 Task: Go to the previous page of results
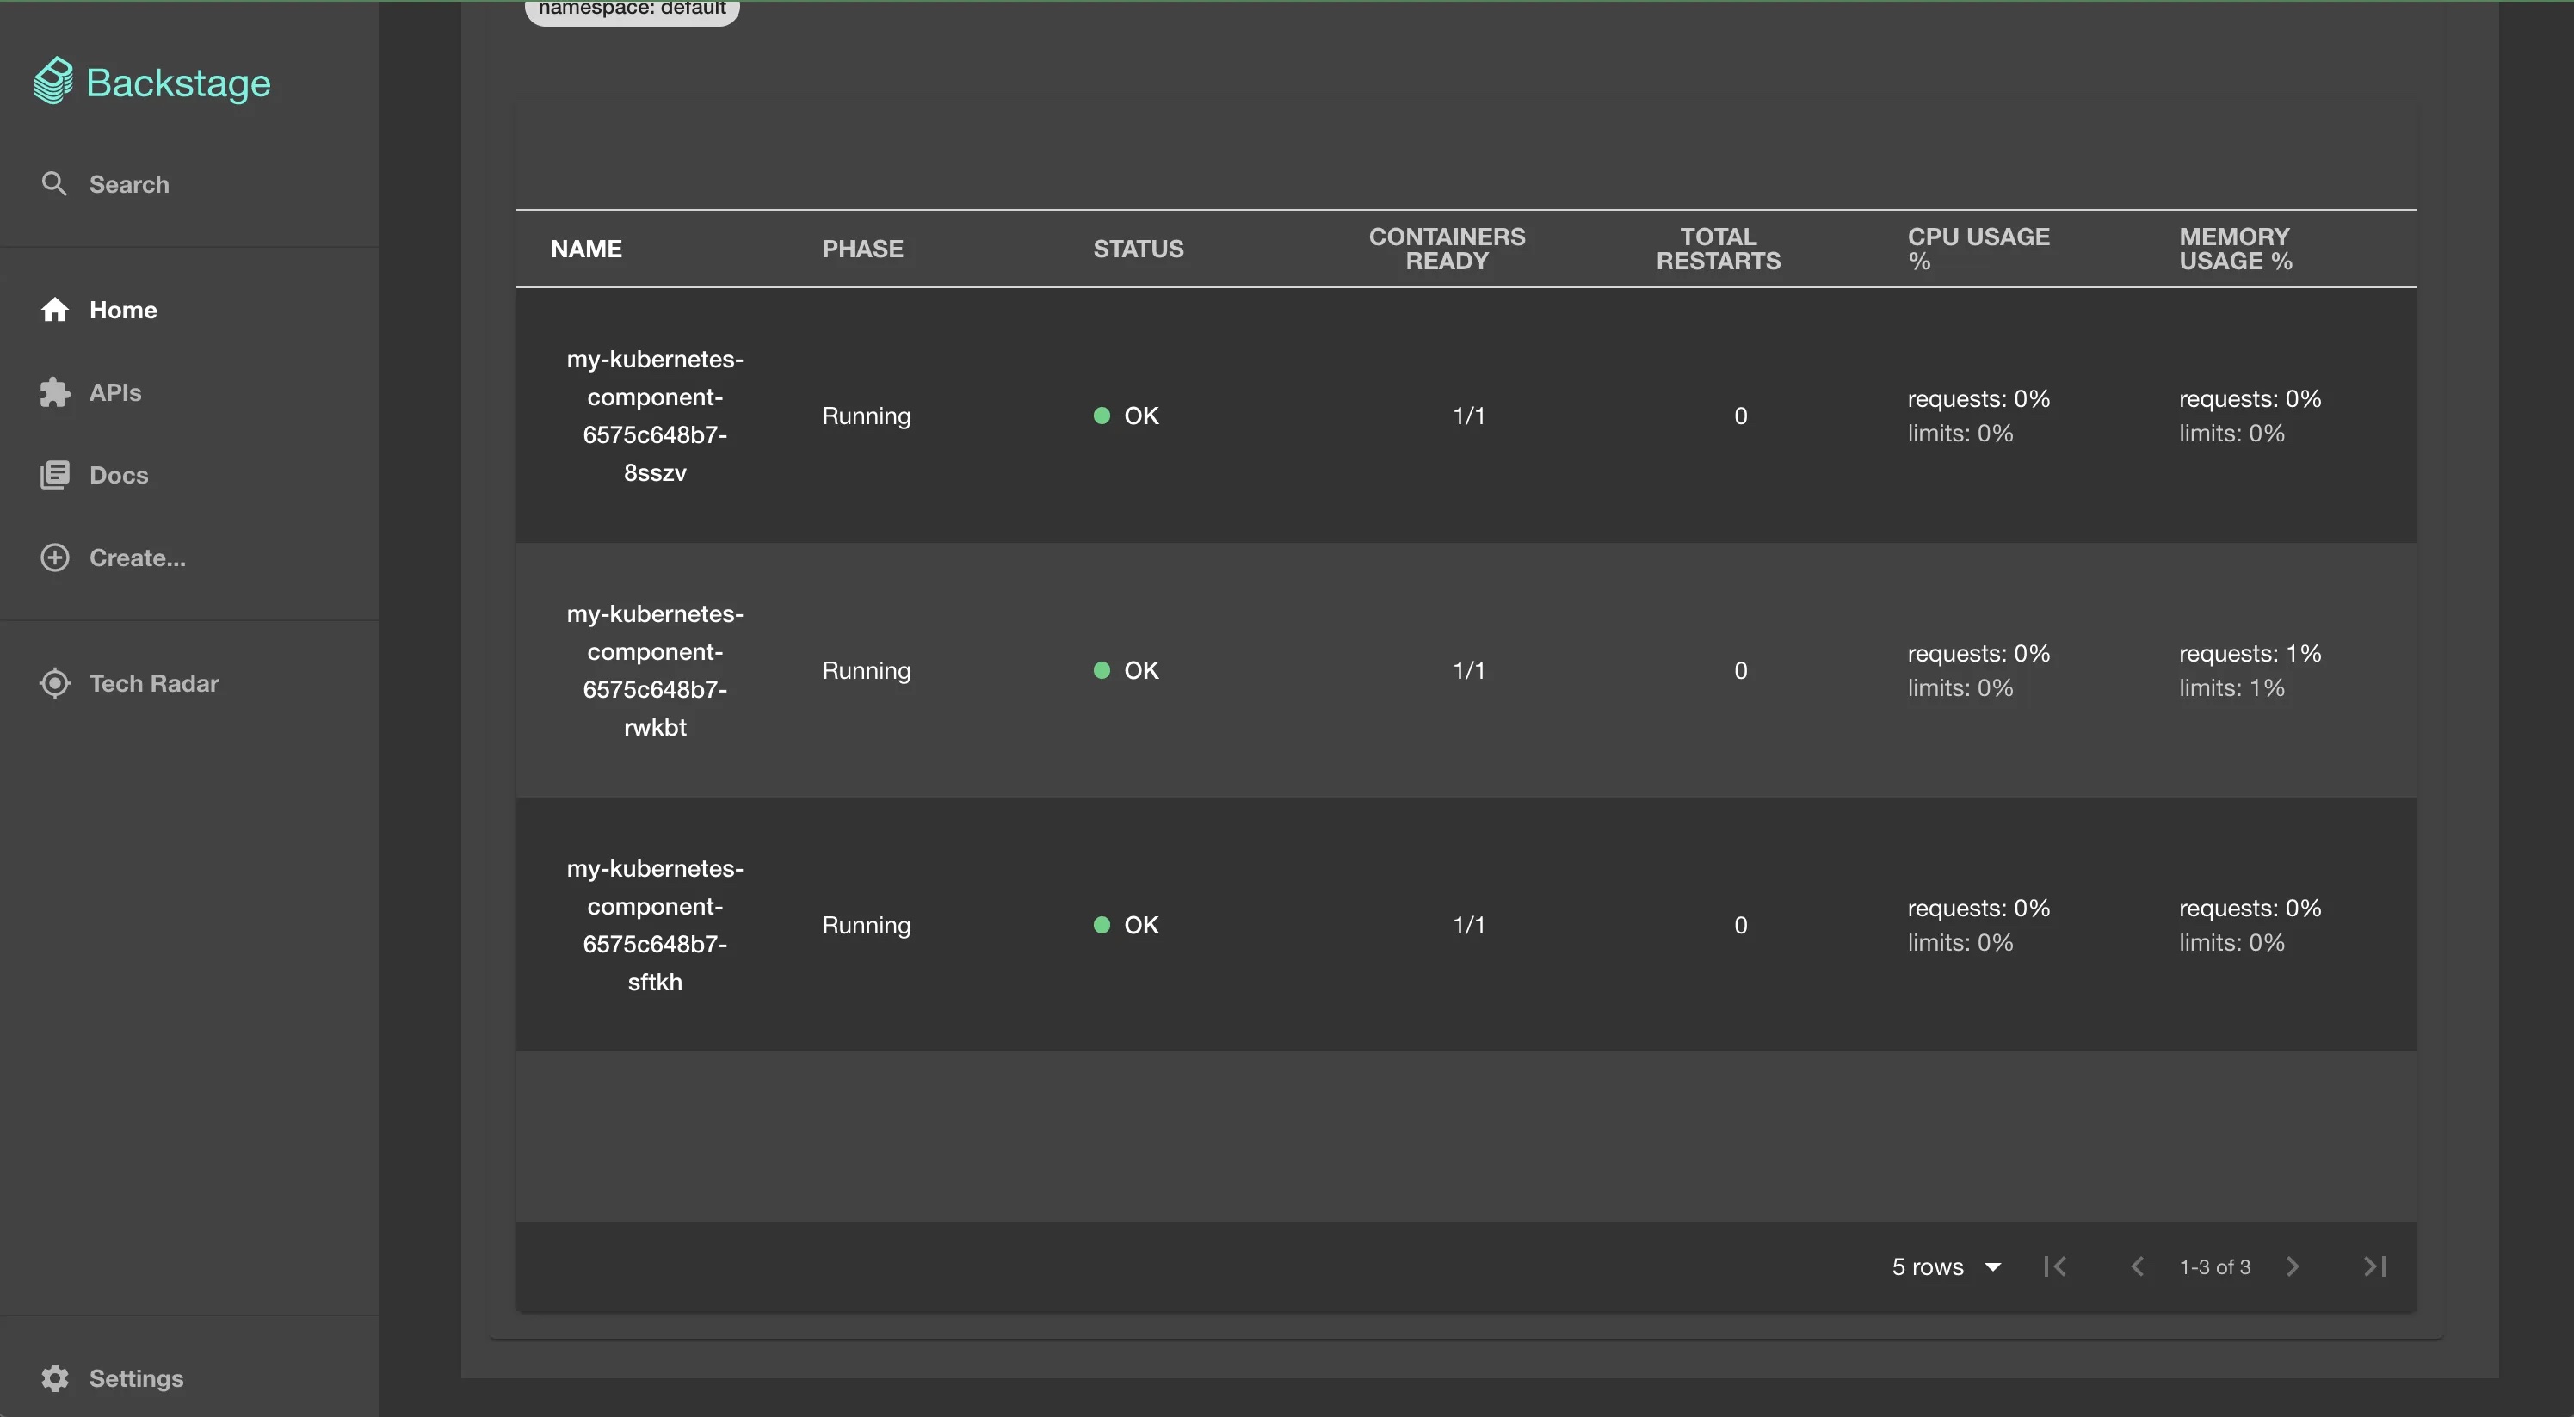point(2138,1266)
